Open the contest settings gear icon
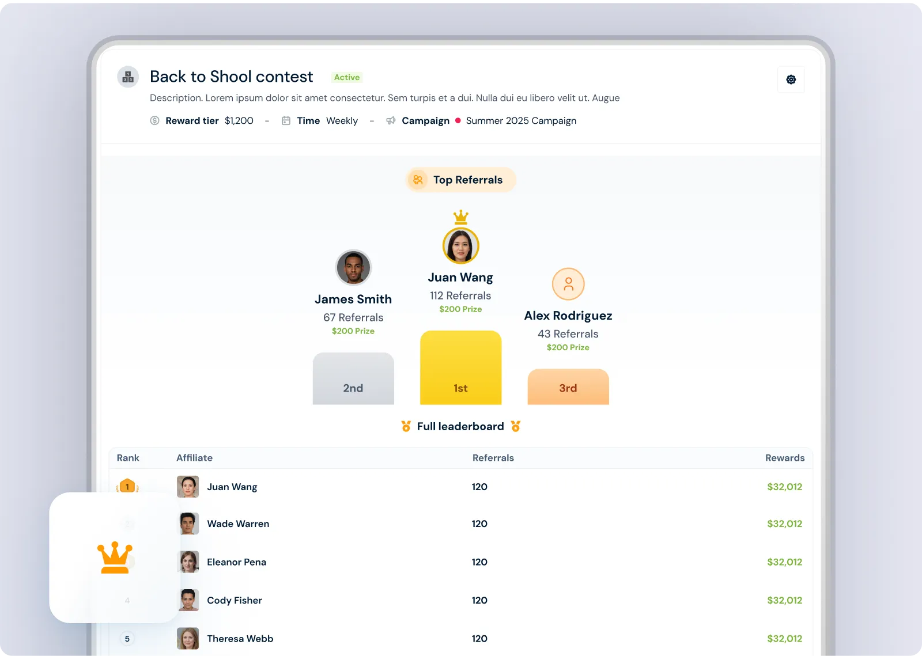 coord(791,79)
